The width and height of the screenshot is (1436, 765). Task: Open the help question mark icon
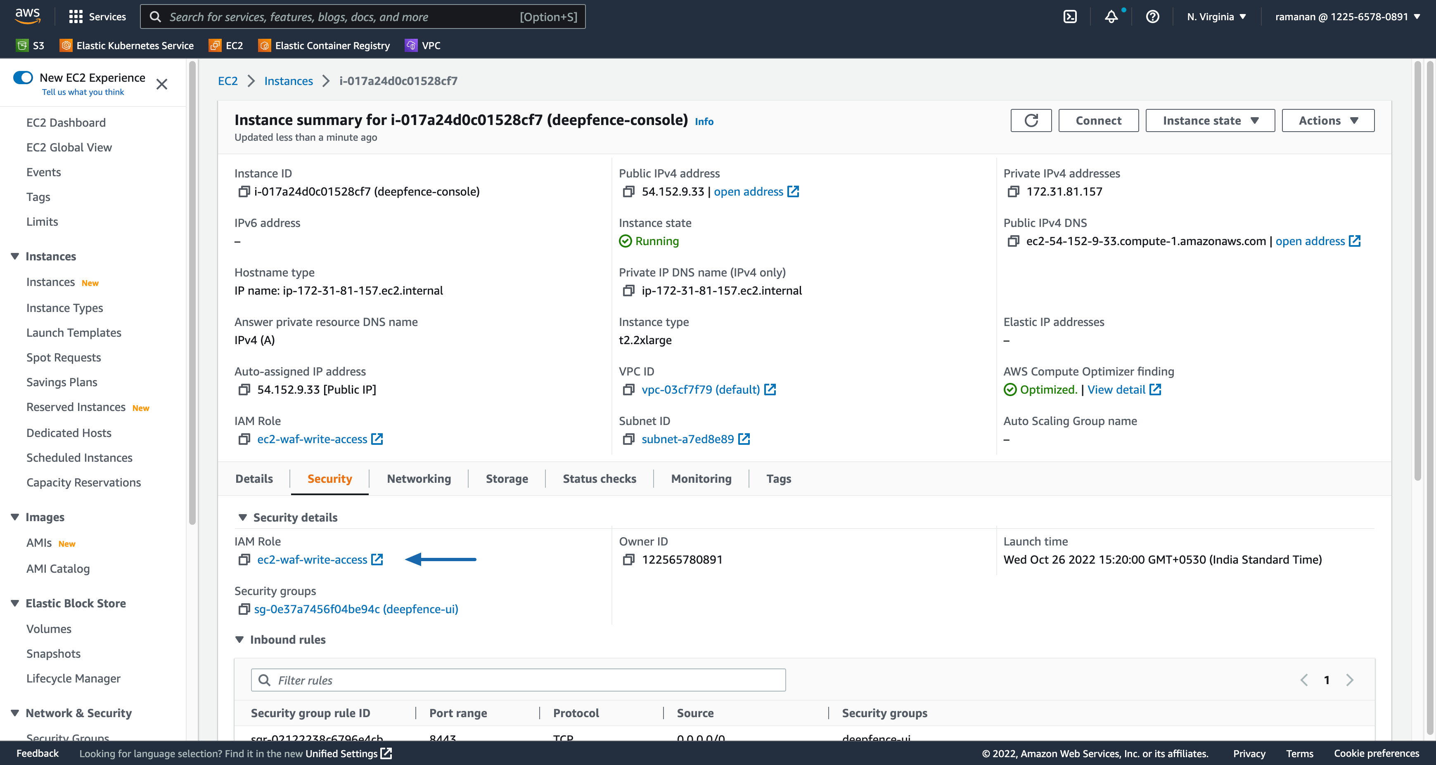pyautogui.click(x=1152, y=17)
